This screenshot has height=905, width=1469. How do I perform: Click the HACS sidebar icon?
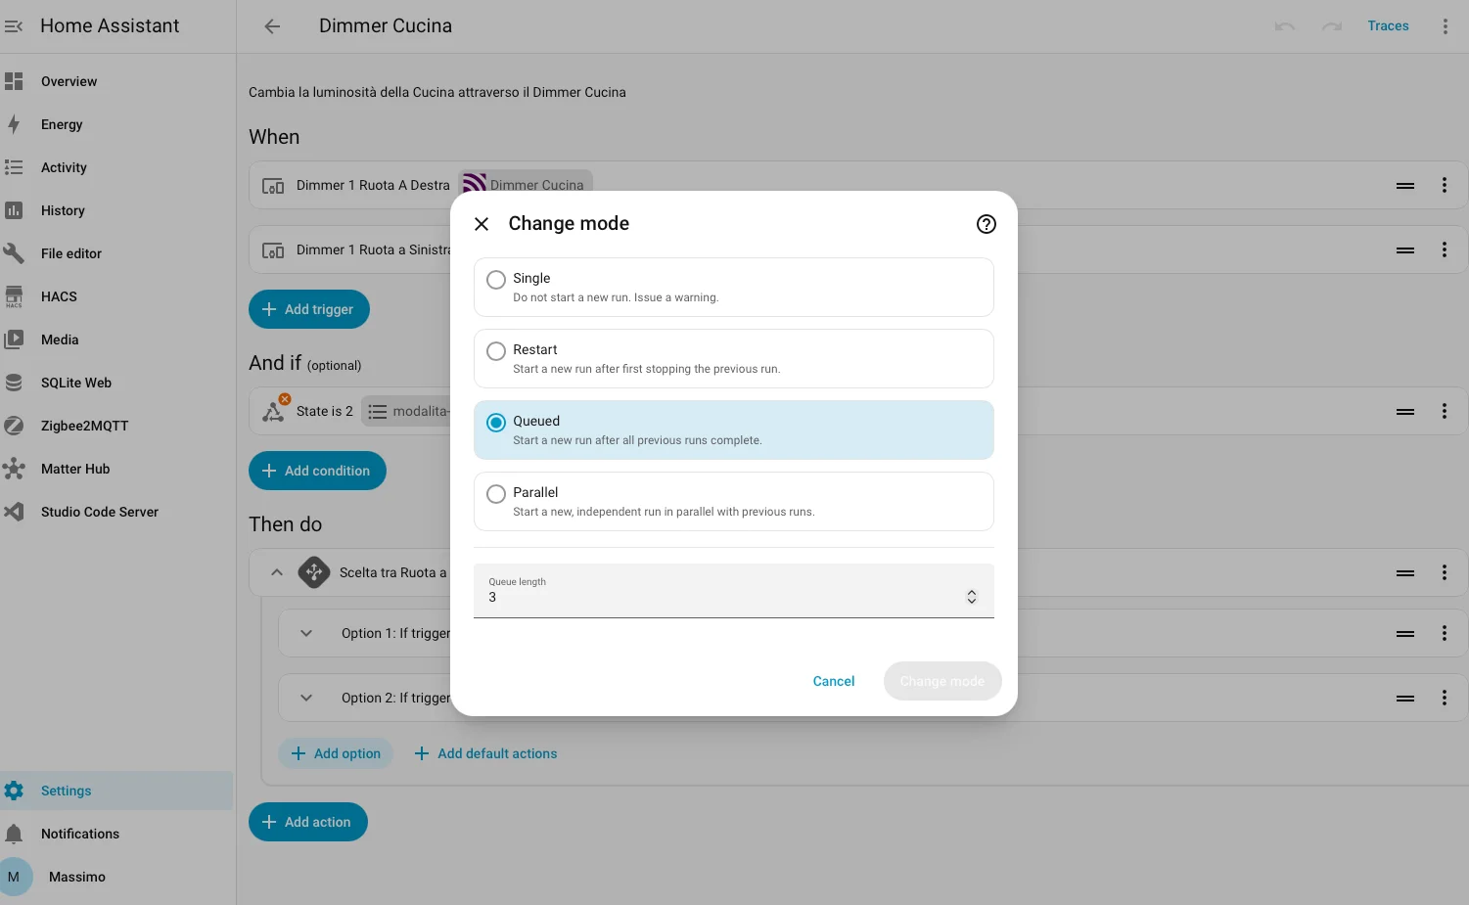click(x=14, y=296)
